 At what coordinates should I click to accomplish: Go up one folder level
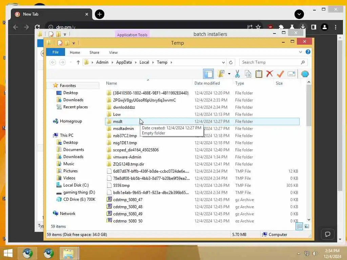tap(78, 62)
